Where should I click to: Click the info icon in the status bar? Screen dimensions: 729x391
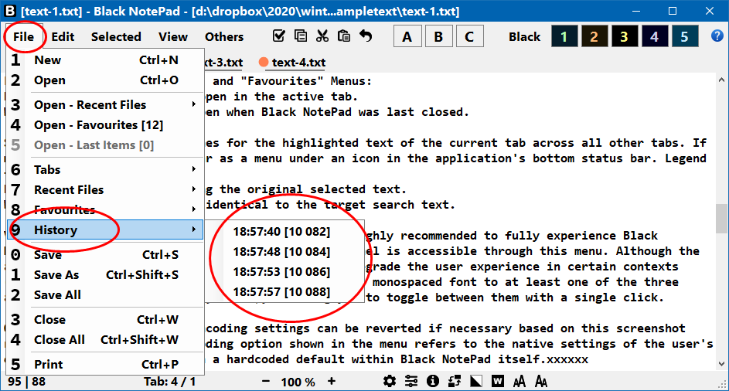click(433, 382)
